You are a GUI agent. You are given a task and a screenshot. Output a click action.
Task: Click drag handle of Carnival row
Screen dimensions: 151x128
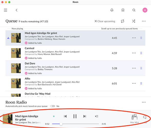(141, 53)
